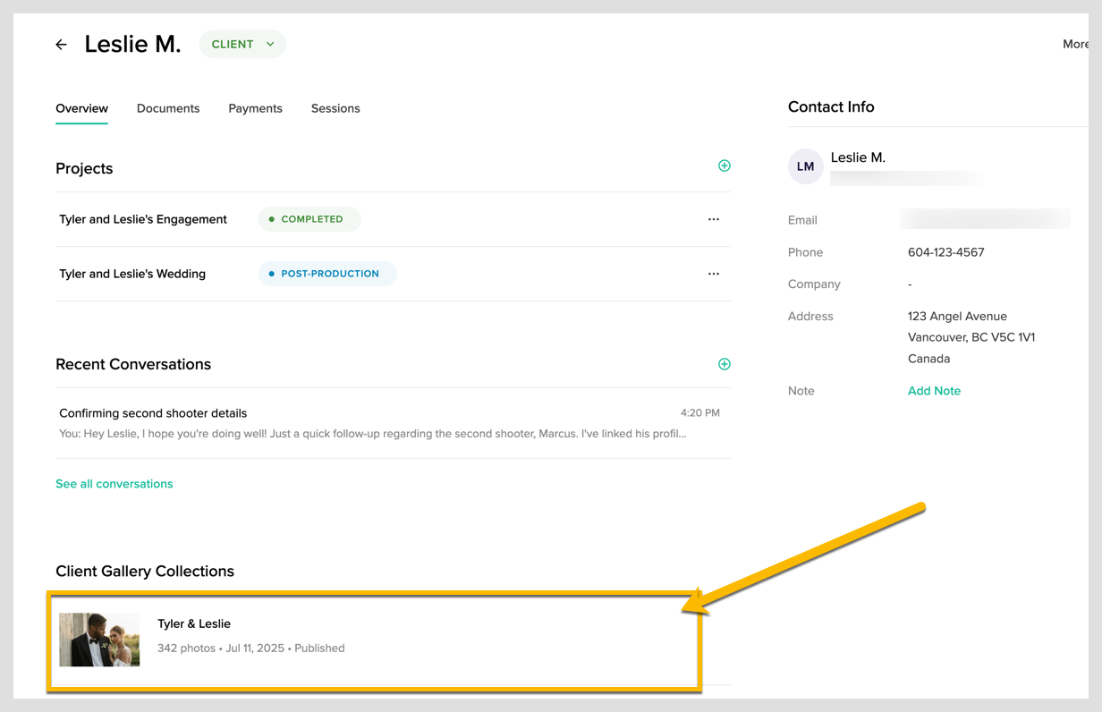Click the See all conversations link

(x=114, y=484)
